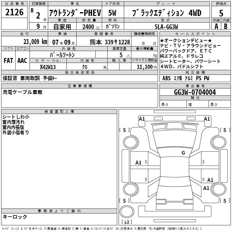Viewport: 232px width, 232px height.
Task: Select grade ブラックエディション 4WD
Action: click(x=167, y=13)
